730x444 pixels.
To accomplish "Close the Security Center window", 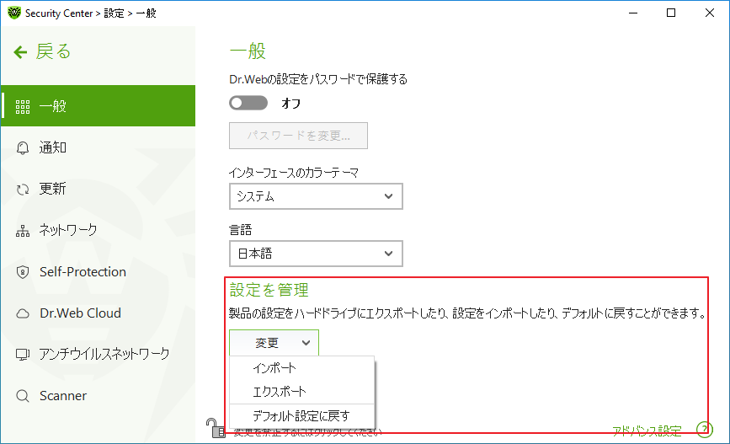I will pos(709,13).
